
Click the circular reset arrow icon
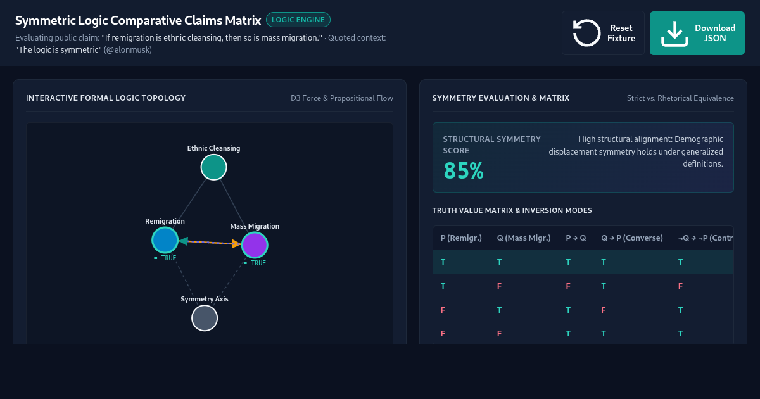coord(586,33)
